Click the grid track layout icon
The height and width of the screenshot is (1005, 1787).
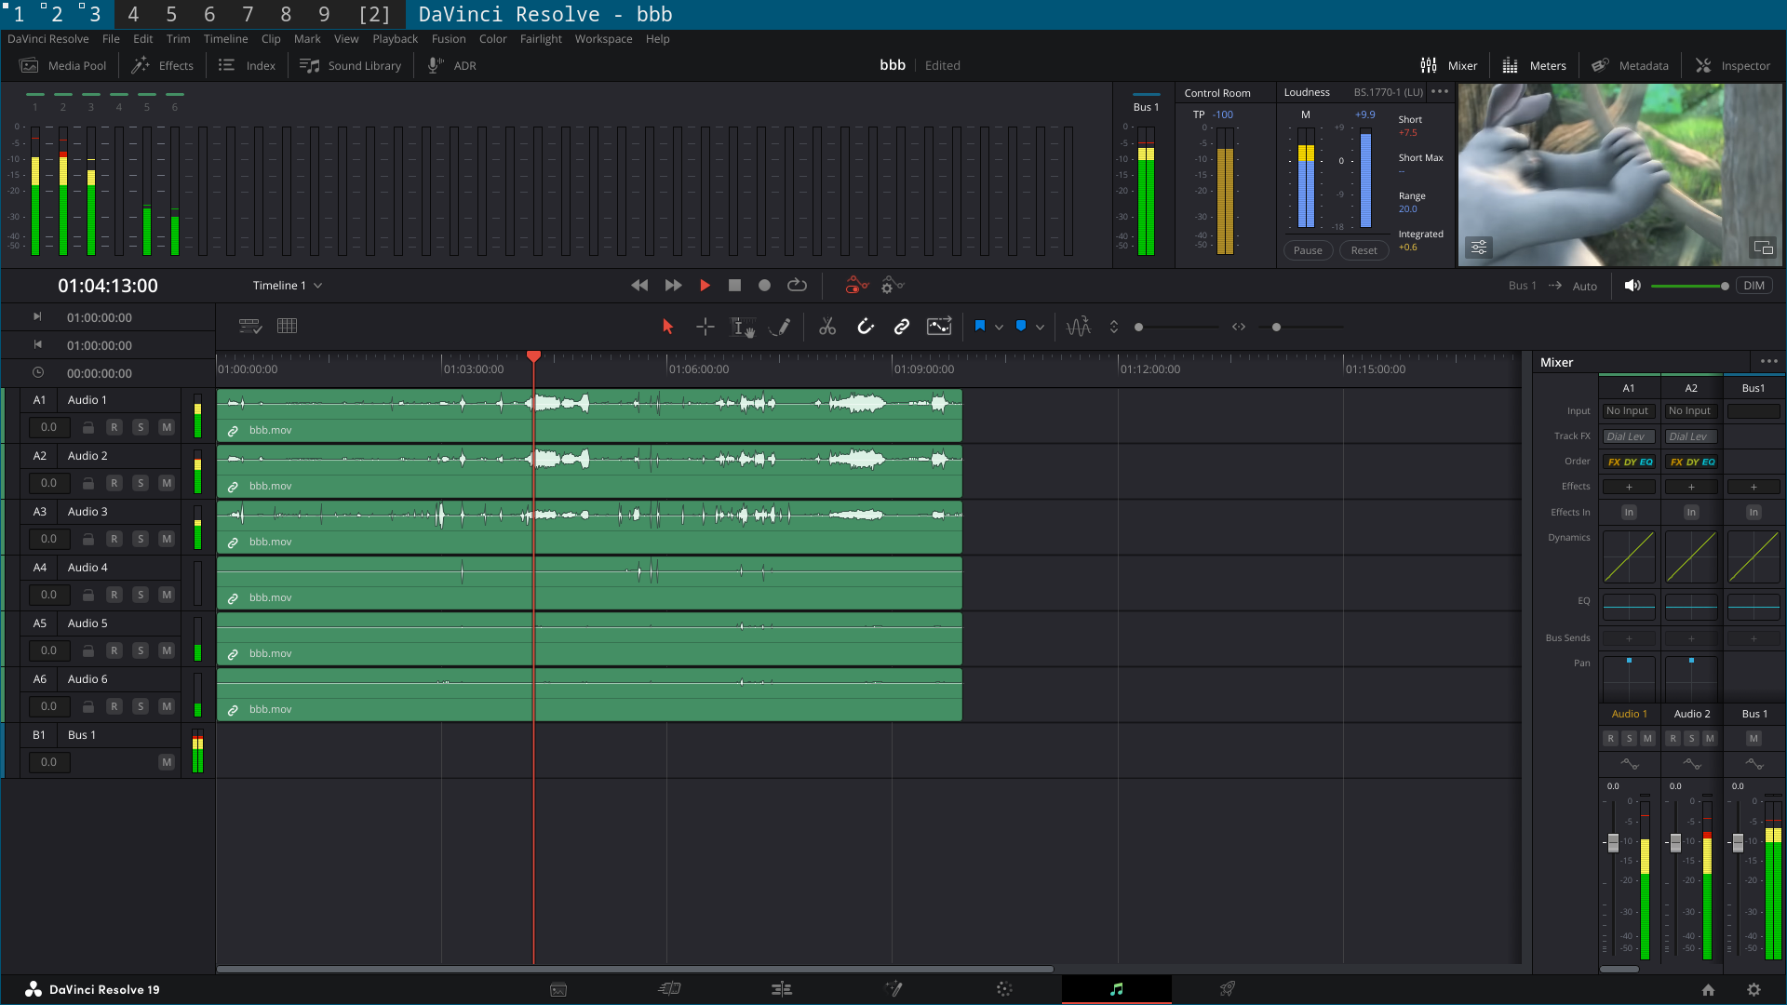click(288, 327)
